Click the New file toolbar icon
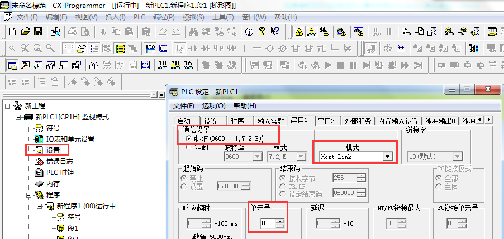Viewport: 504px width, 239px height. 12,32
